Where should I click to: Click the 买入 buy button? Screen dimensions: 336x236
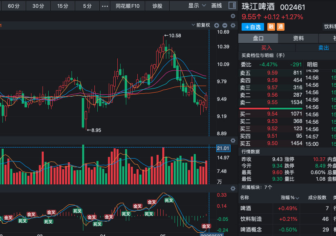point(267,48)
